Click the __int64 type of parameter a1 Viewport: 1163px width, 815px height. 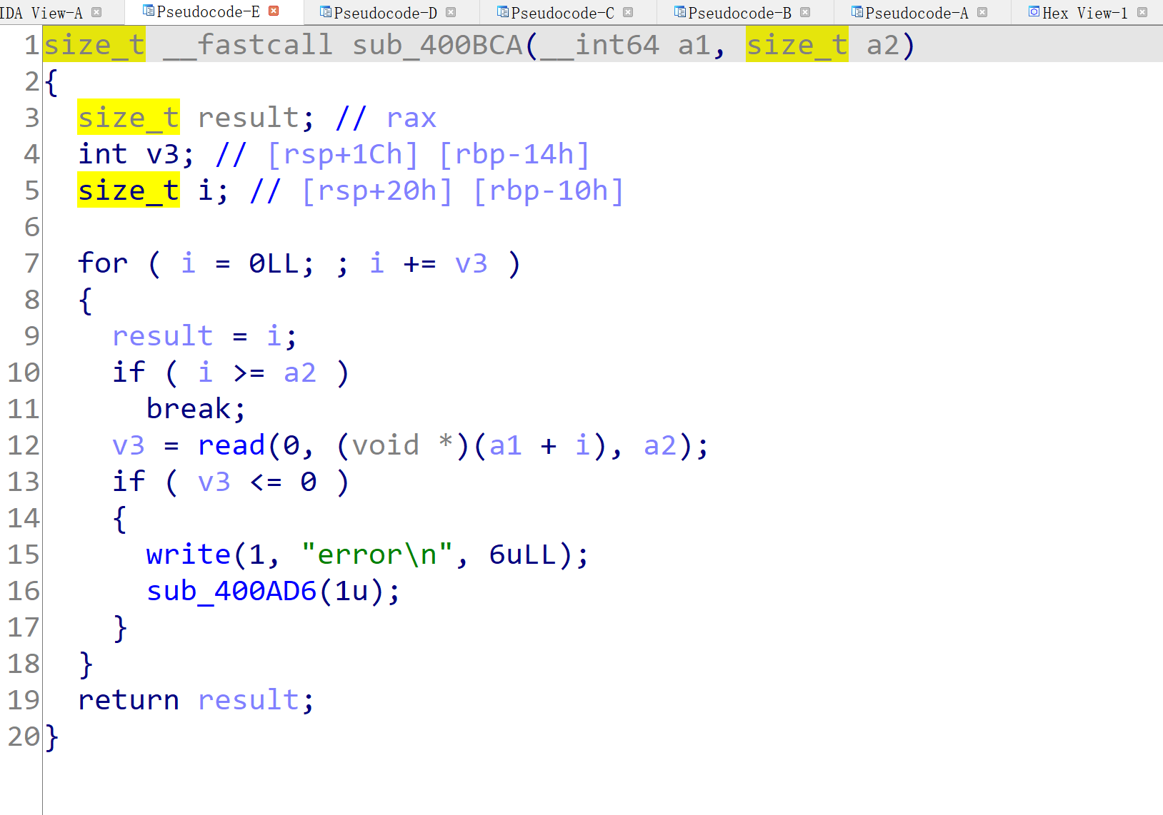pos(600,44)
